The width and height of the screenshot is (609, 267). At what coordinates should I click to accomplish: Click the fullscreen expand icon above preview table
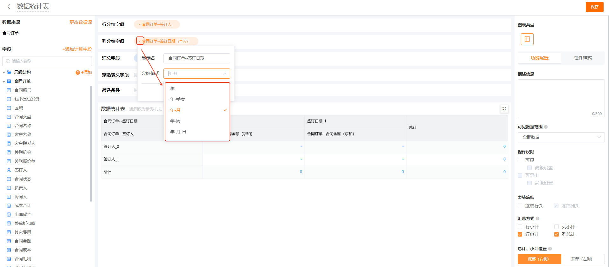coord(504,109)
